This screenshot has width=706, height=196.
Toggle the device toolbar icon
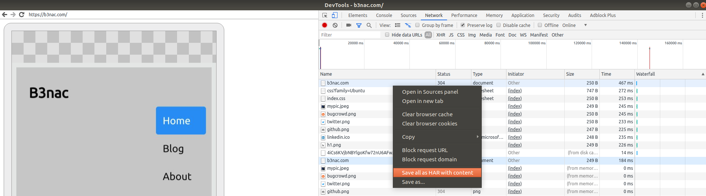pyautogui.click(x=335, y=16)
